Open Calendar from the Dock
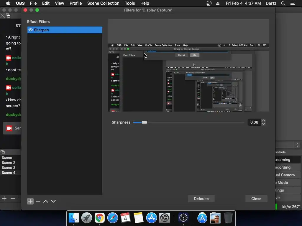302x226 pixels. click(125, 218)
